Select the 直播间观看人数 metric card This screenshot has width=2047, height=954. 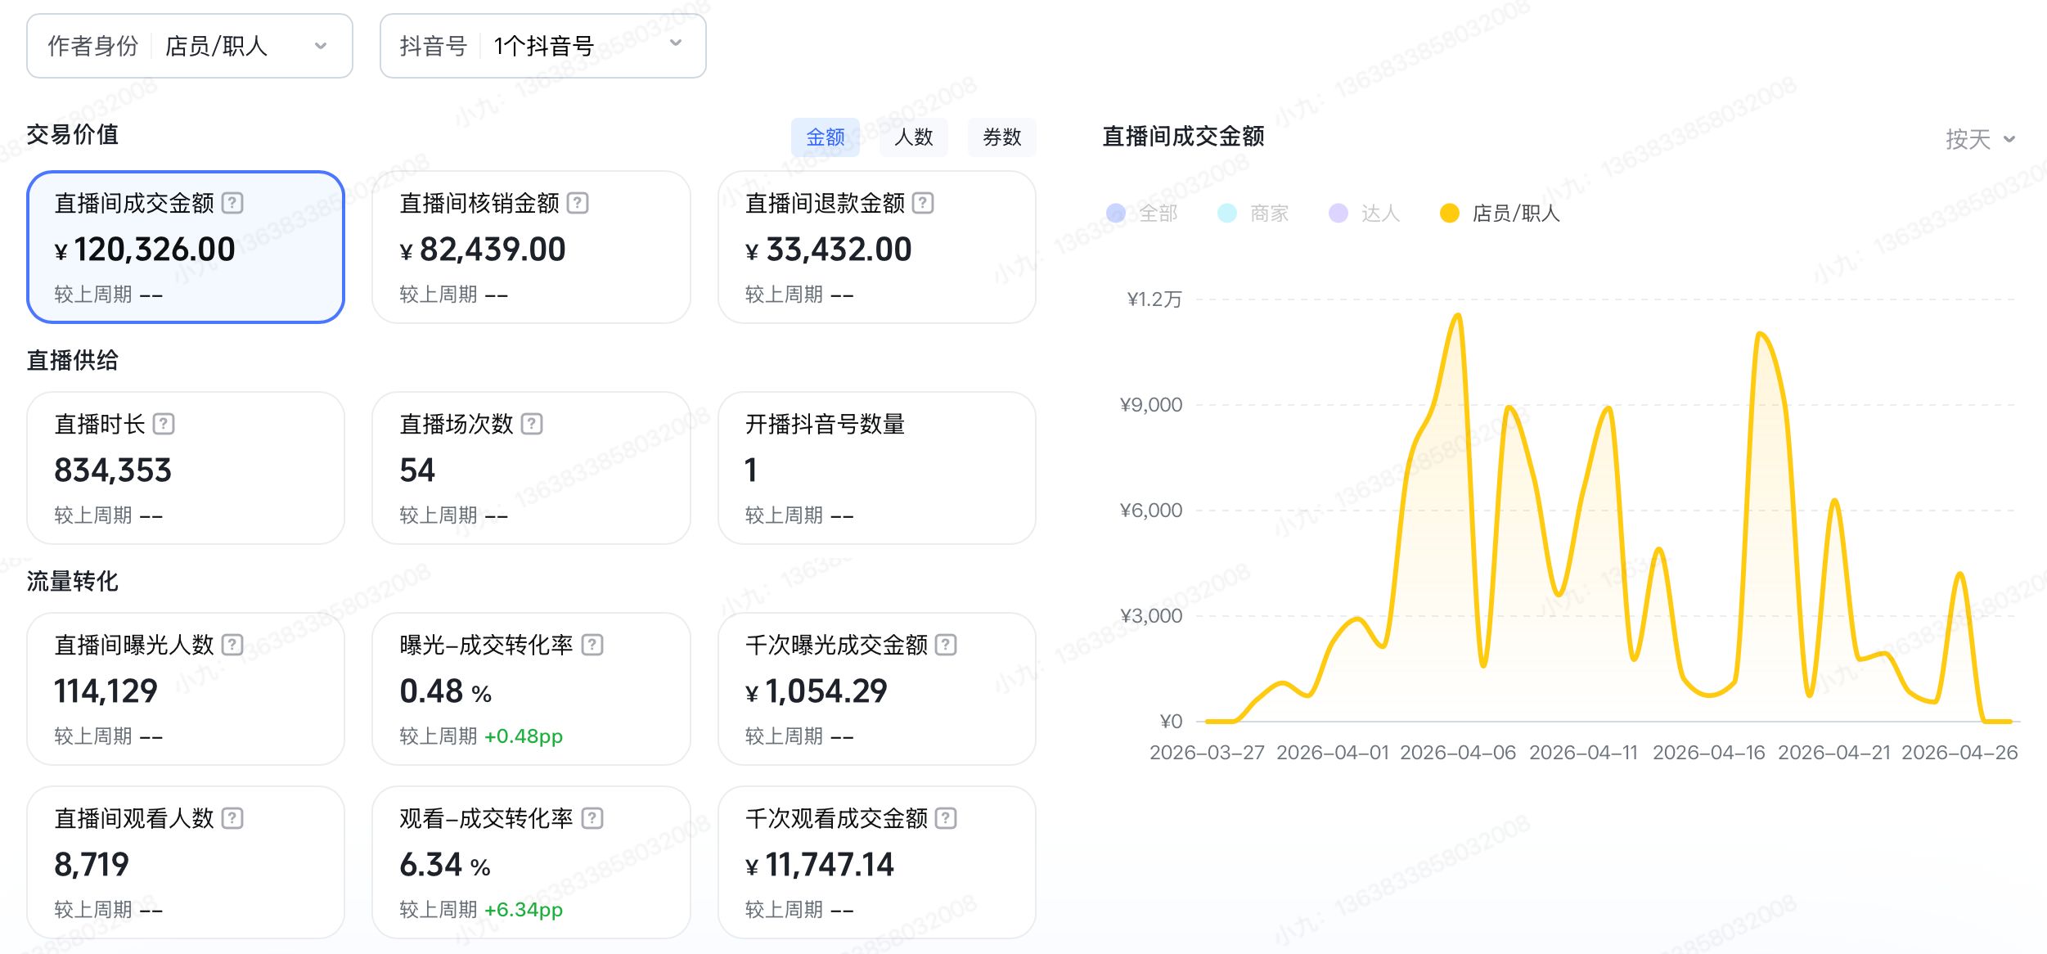tap(186, 862)
